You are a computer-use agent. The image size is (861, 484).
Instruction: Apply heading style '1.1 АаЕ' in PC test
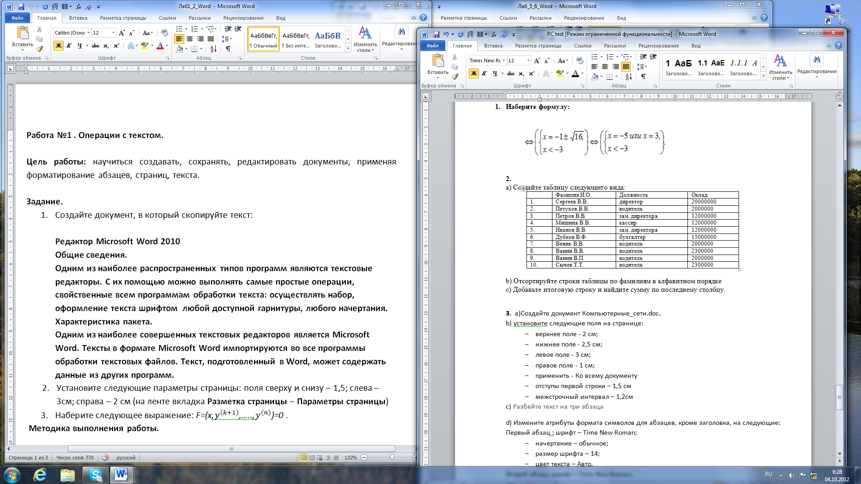click(711, 67)
